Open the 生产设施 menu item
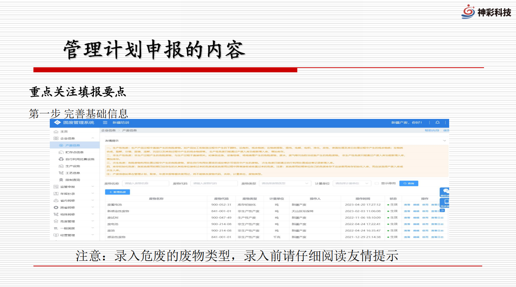This screenshot has width=516, height=287. (73, 166)
